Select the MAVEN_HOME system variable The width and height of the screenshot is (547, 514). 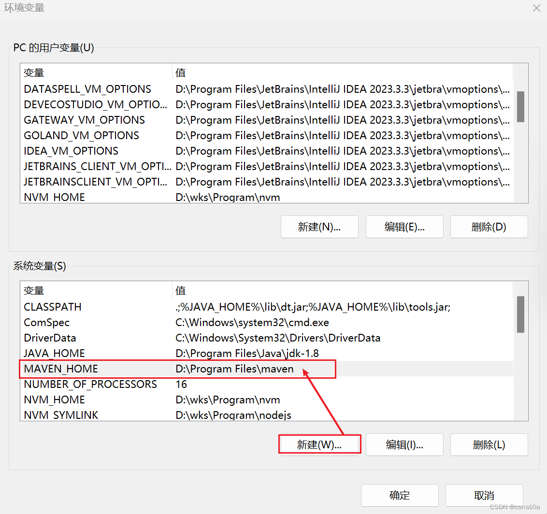(267, 369)
